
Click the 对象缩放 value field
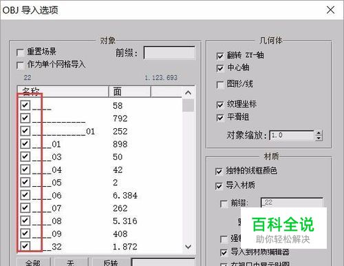click(x=292, y=136)
